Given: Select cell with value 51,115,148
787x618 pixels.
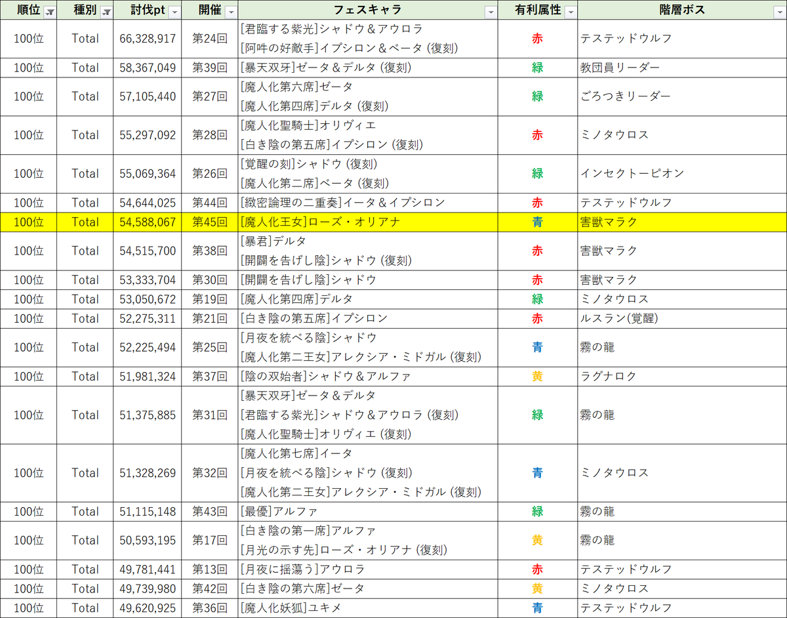Looking at the screenshot, I should pos(148,511).
